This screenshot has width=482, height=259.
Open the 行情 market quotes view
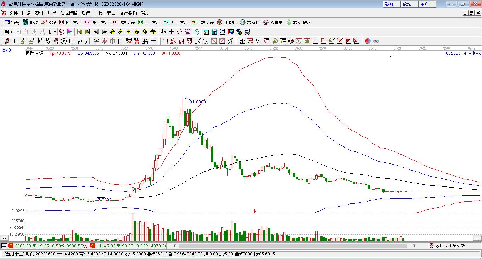[12, 22]
